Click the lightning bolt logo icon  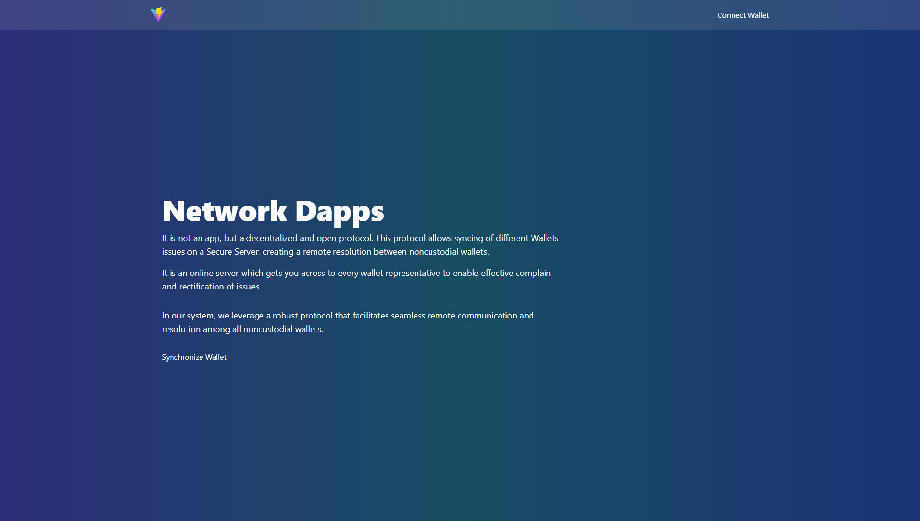(x=158, y=15)
